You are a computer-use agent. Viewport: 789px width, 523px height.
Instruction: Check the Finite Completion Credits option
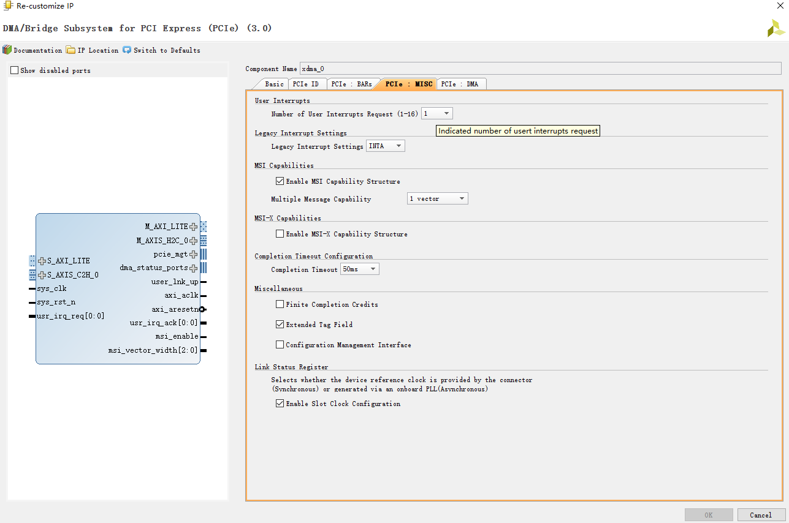280,304
